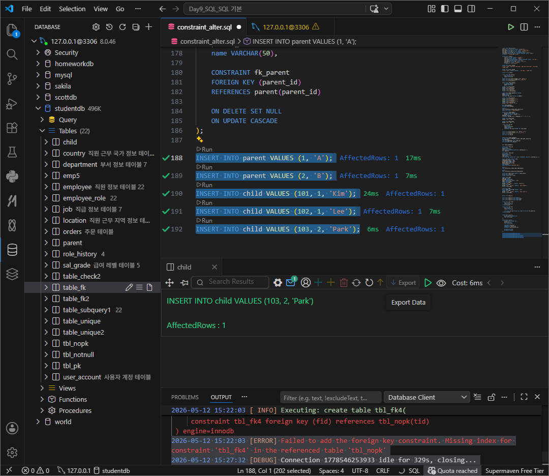
Task: Open the Testing flask view
Action: pos(12,153)
